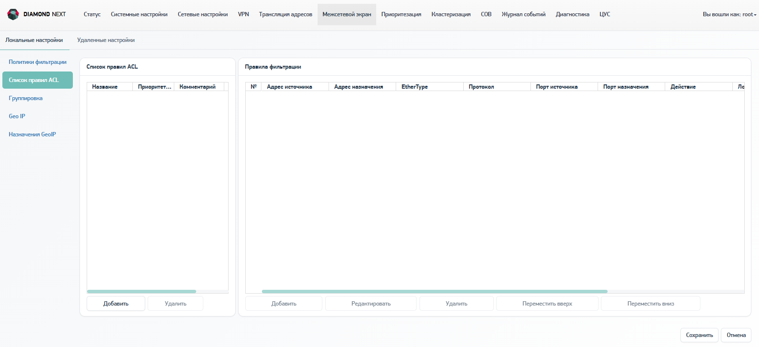759x347 pixels.
Task: Sort ACL list by Название column
Action: (110, 87)
